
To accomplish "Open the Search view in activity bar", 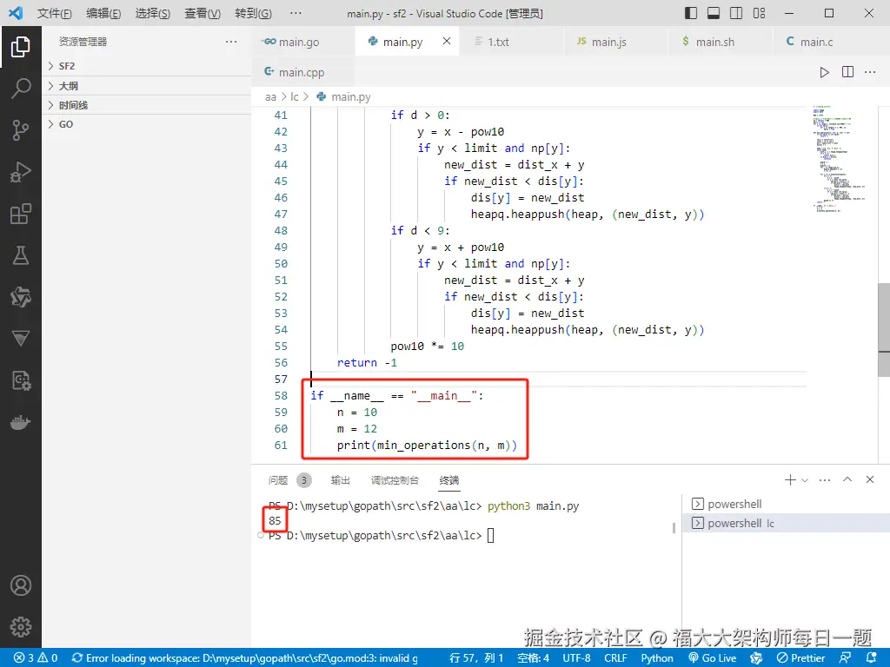I will (x=21, y=88).
